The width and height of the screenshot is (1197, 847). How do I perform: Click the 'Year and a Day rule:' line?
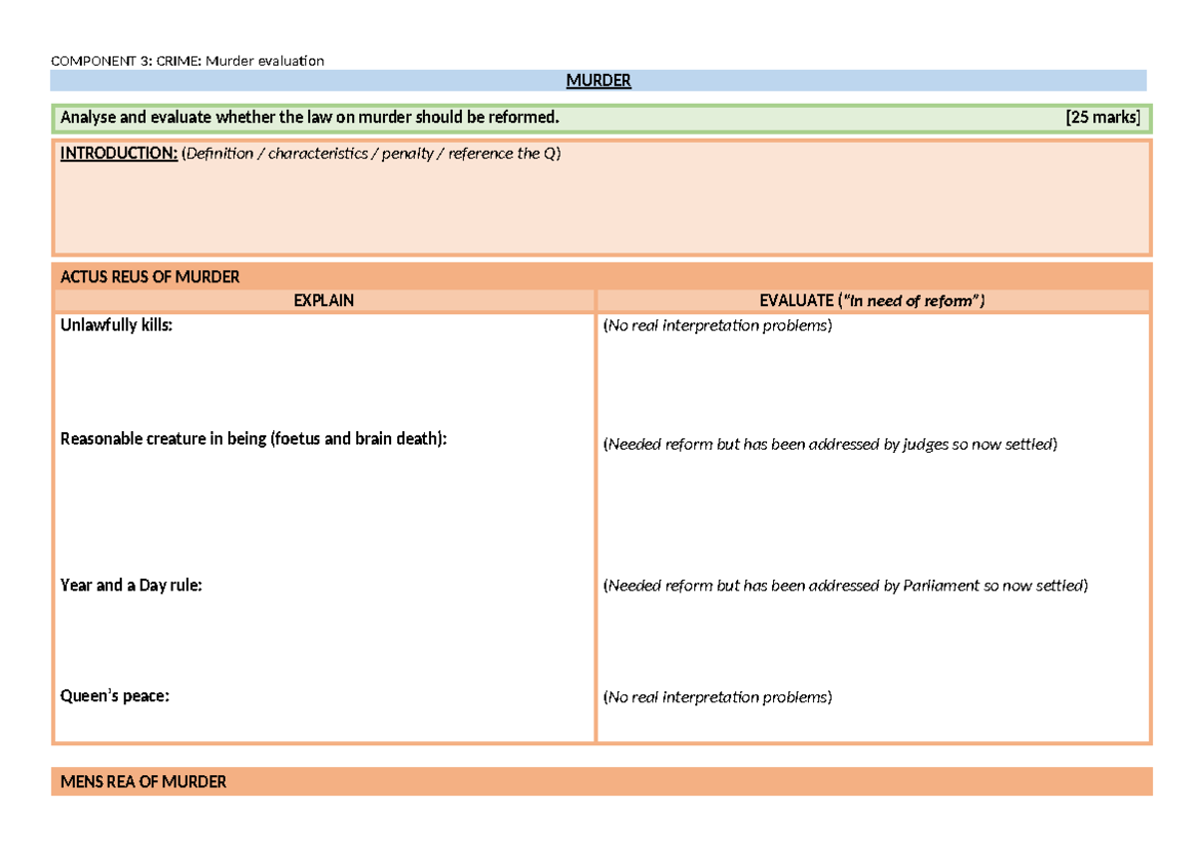pos(132,586)
